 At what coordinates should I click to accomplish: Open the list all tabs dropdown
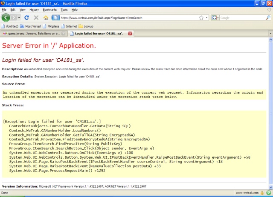click(x=270, y=33)
